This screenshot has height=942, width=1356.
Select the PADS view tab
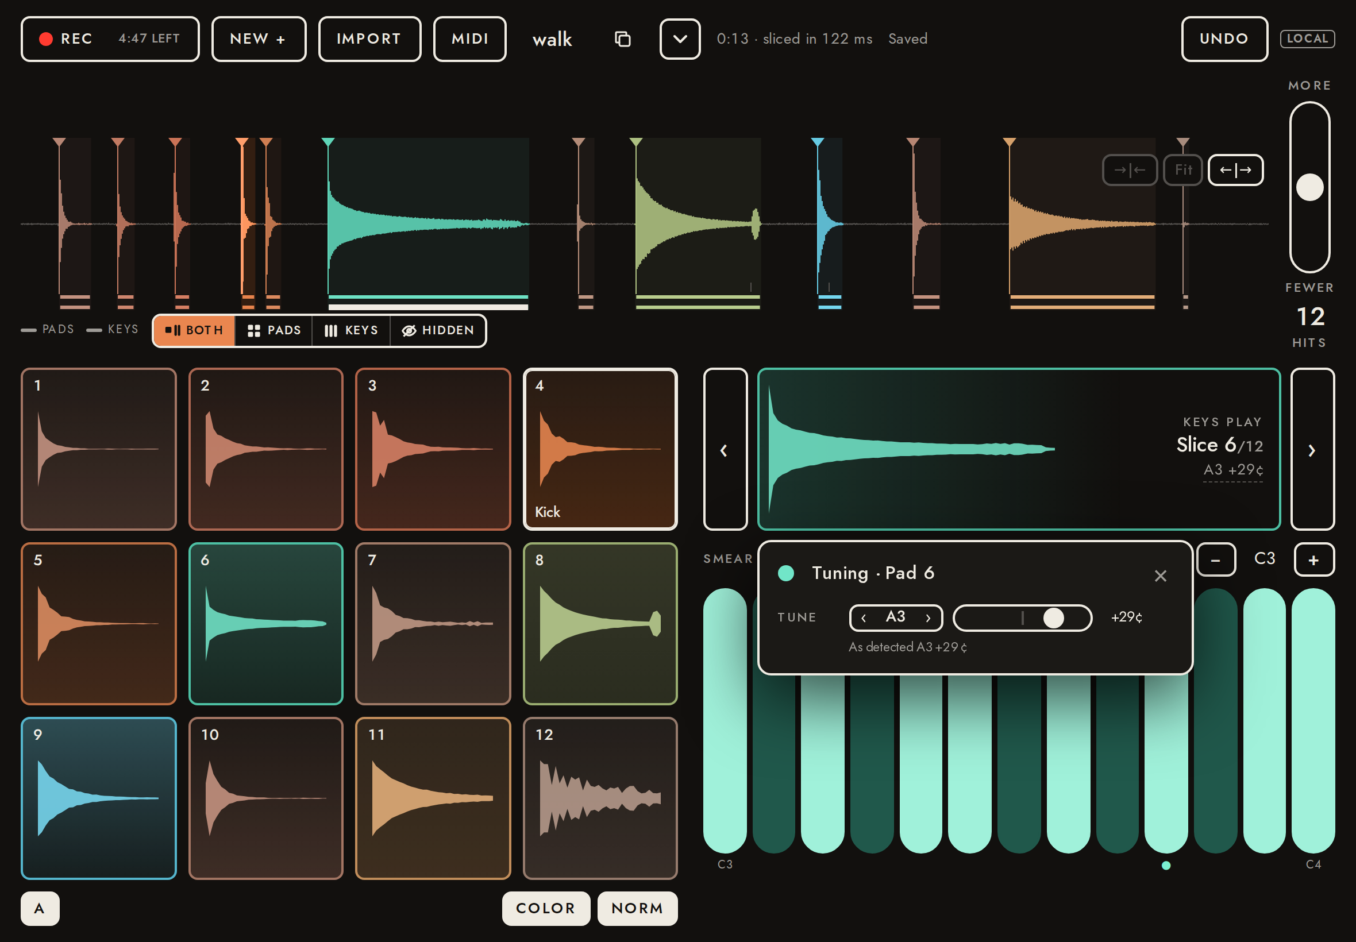273,330
